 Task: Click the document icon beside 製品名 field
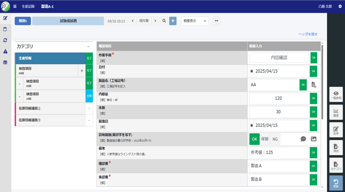point(314,85)
